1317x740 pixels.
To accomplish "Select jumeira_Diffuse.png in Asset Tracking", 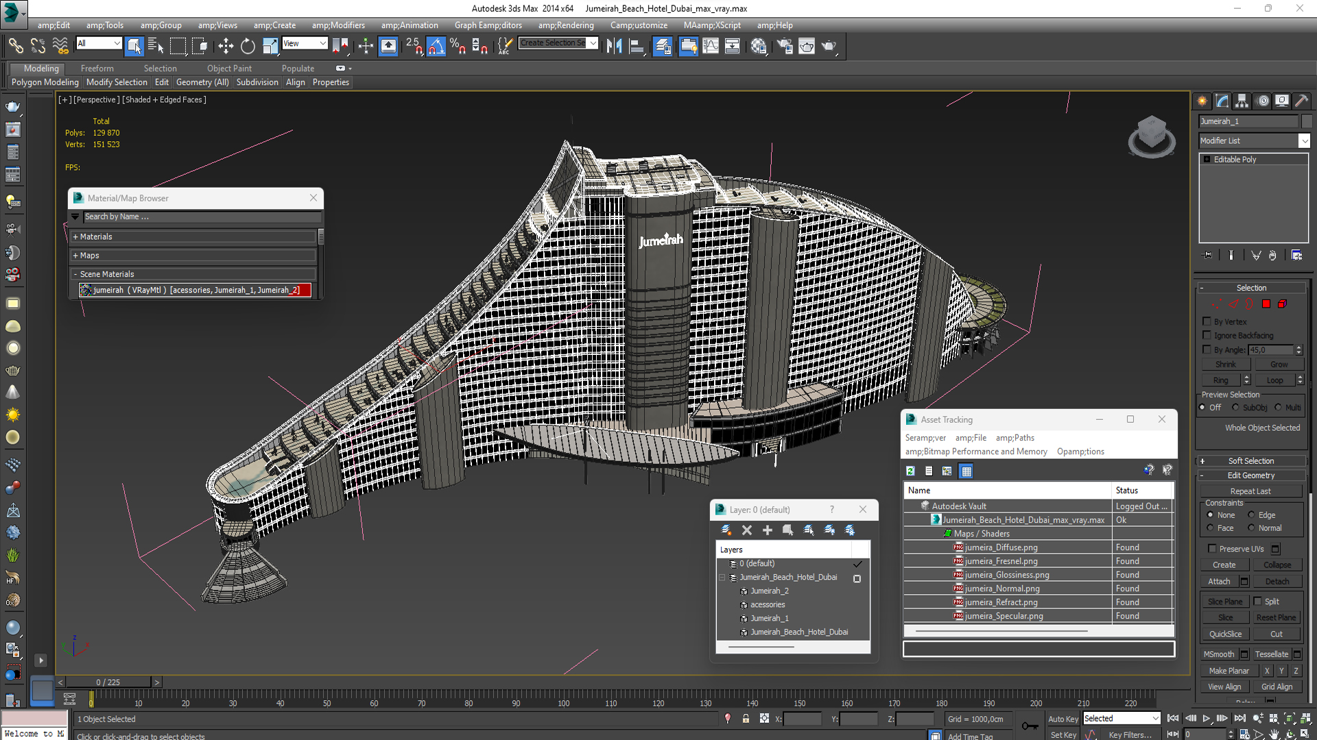I will pos(1001,547).
